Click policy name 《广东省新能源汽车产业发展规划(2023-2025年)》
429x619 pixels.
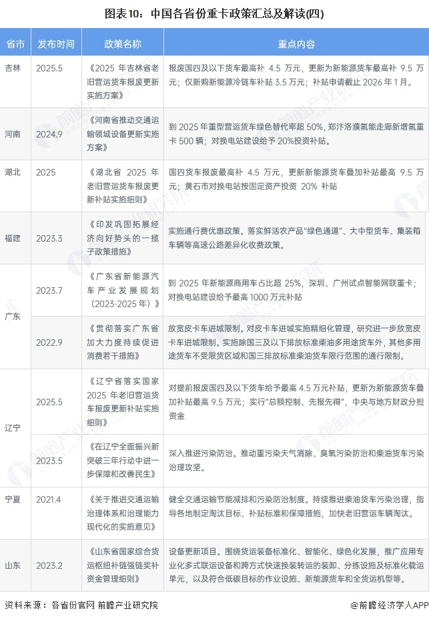point(123,290)
